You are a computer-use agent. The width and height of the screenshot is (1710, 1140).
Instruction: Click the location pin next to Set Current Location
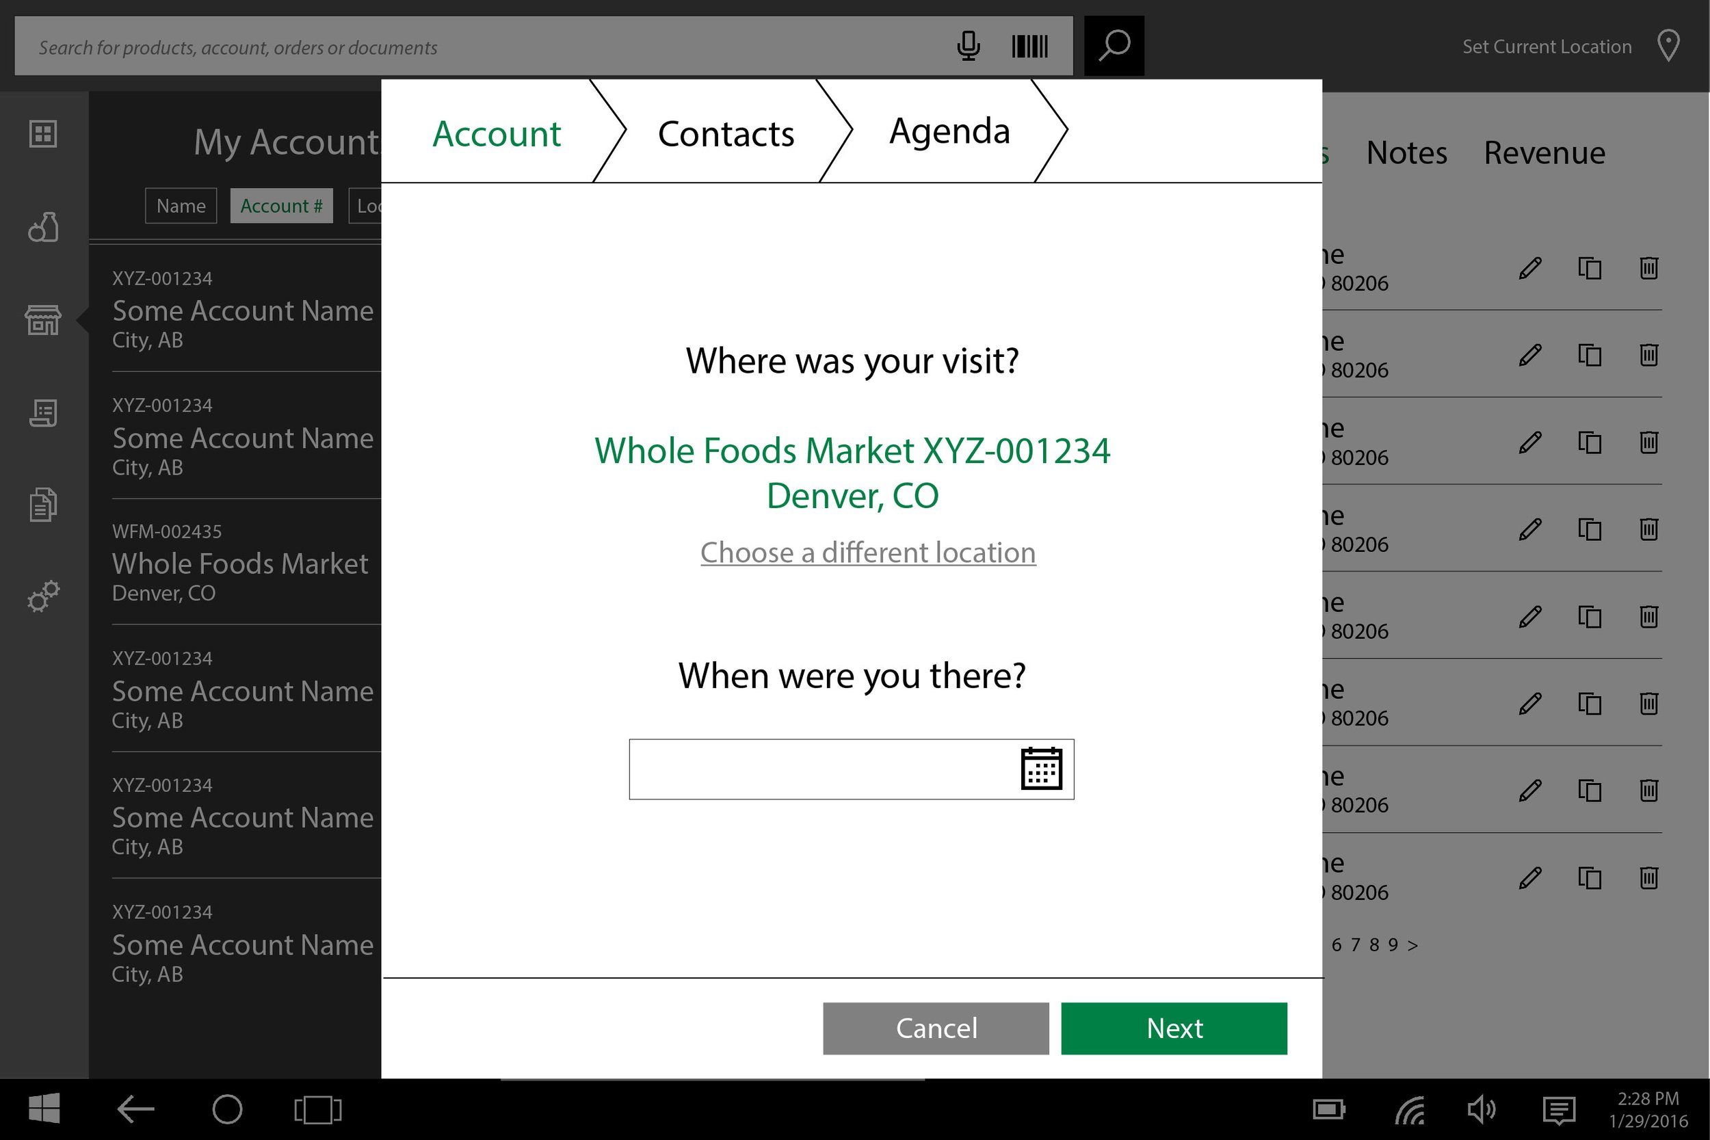[x=1668, y=46]
